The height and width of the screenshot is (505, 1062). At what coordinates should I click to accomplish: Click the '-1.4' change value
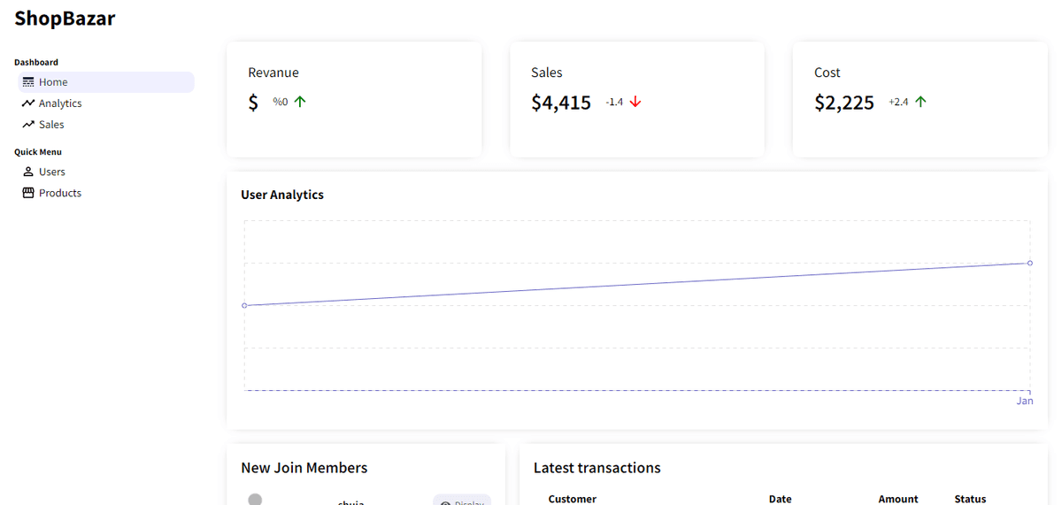(614, 103)
